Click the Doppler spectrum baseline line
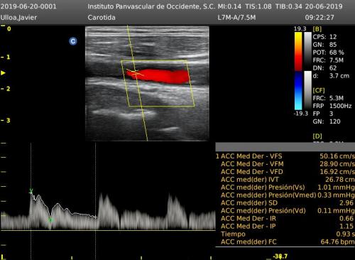 pos(108,230)
